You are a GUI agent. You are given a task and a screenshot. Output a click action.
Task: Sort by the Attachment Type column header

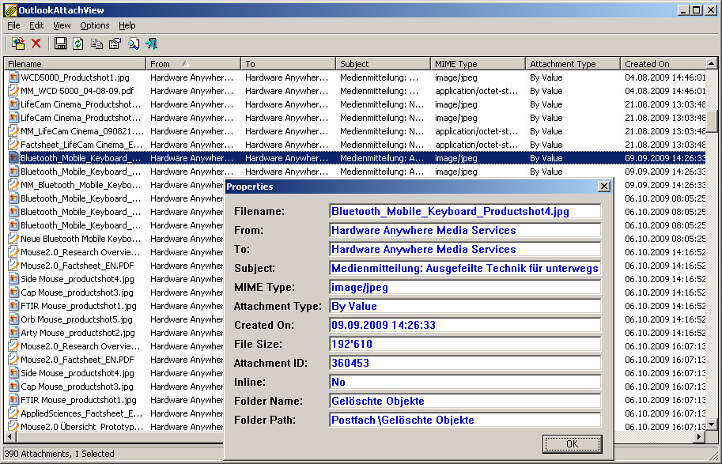click(573, 63)
